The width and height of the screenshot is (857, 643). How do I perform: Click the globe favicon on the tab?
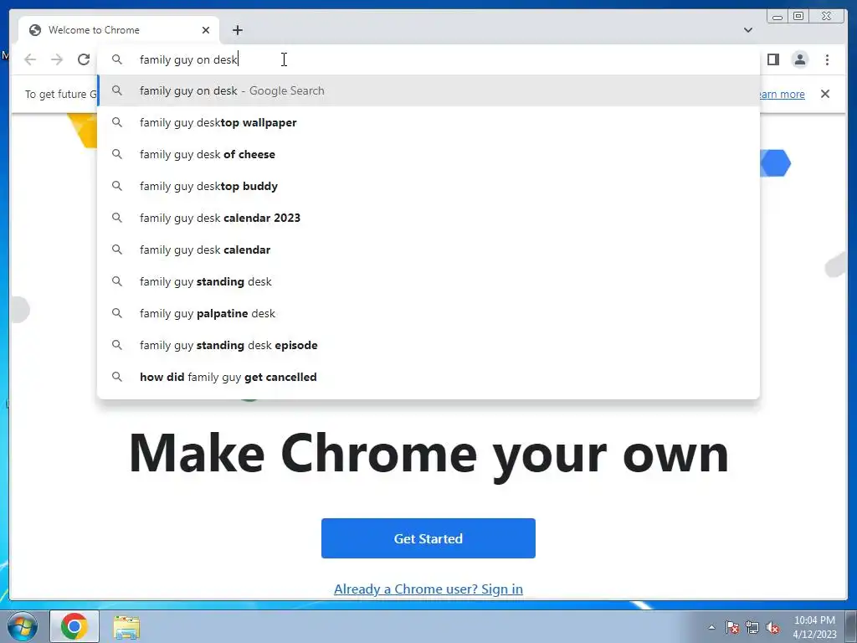[x=35, y=30]
